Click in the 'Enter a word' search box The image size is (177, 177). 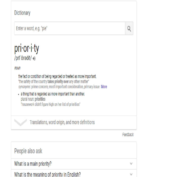pyautogui.click(x=70, y=29)
